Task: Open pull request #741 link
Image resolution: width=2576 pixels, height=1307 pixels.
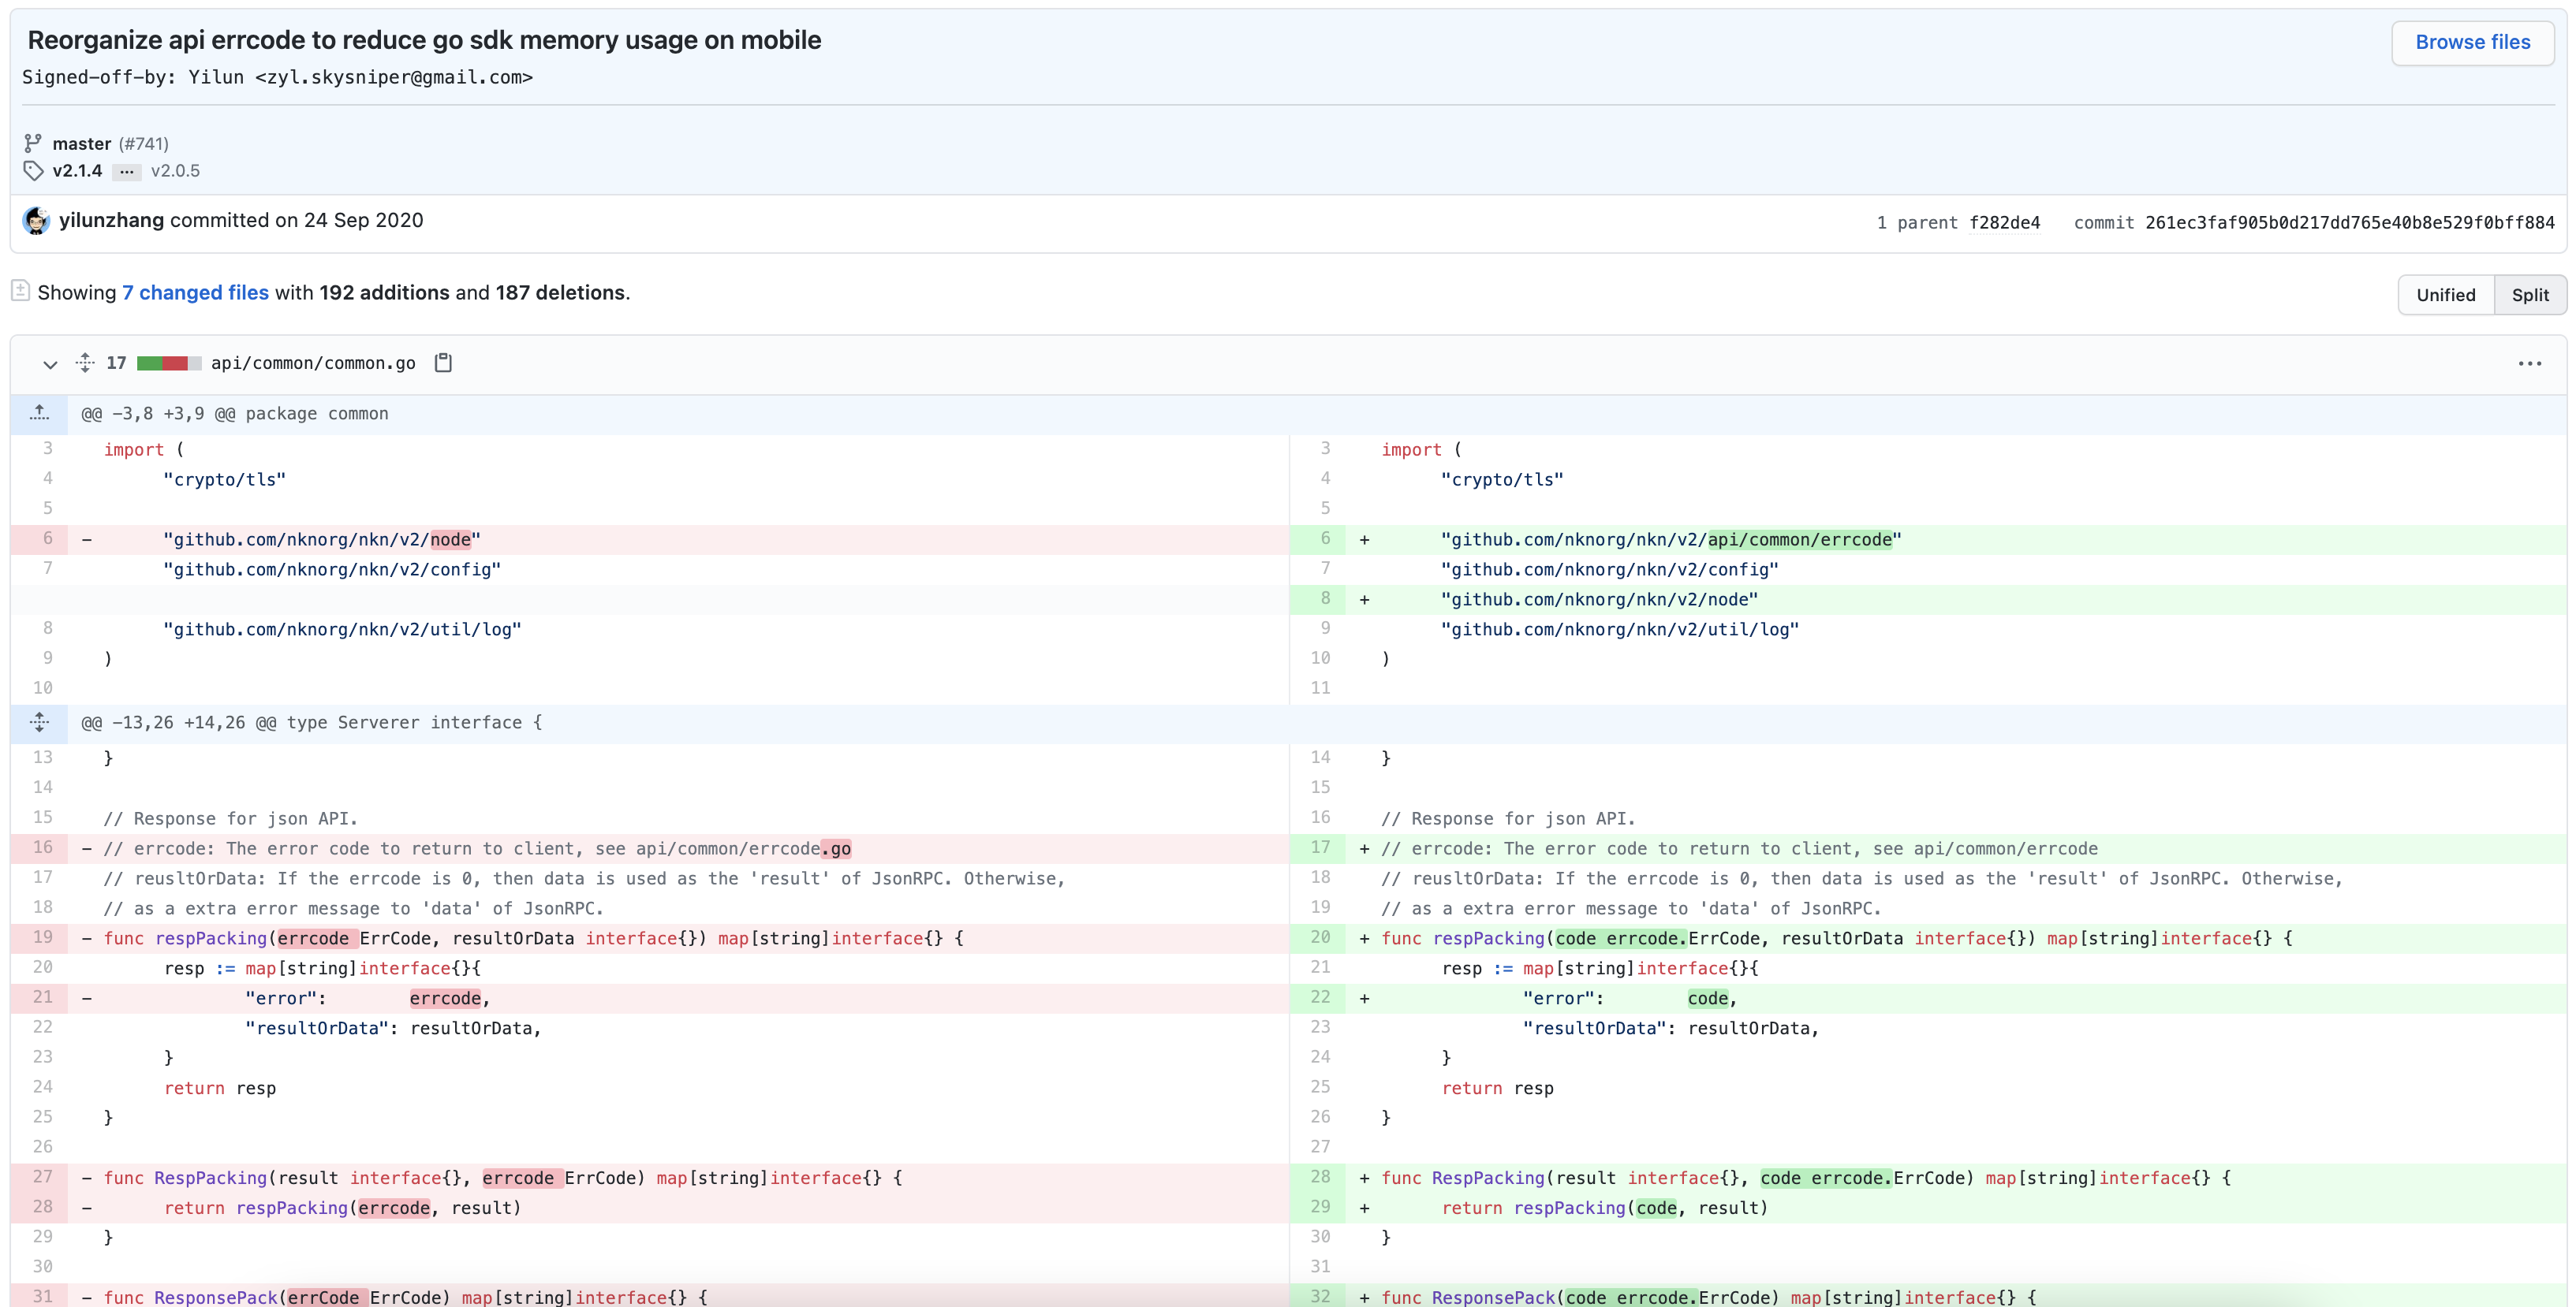Action: click(x=144, y=144)
